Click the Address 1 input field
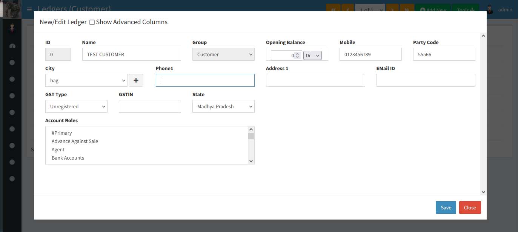Viewport: 521px width, 232px height. [315, 80]
